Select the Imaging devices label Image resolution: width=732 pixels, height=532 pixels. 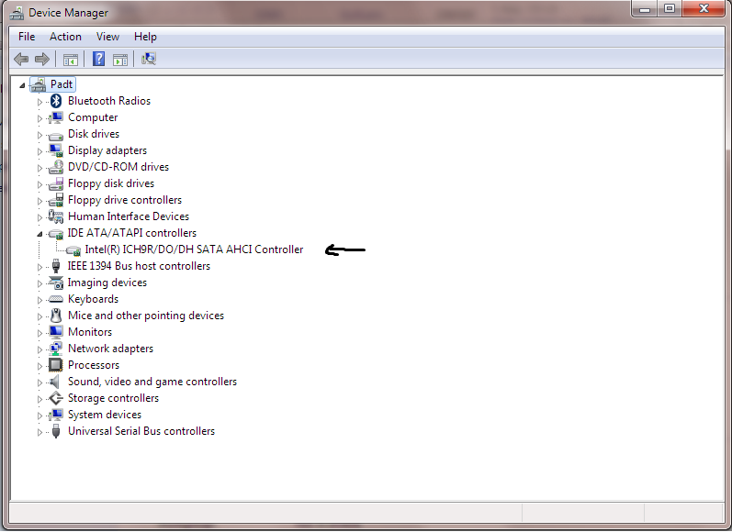click(x=107, y=283)
